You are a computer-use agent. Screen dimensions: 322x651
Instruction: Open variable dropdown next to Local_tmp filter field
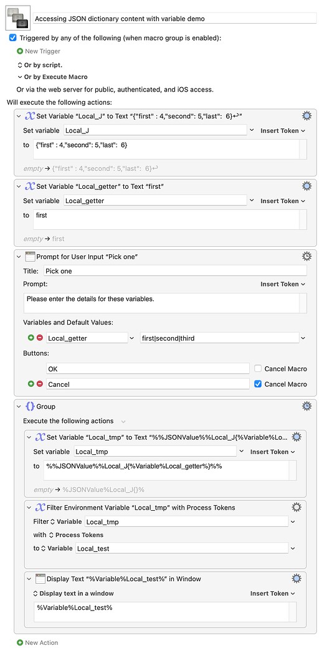pos(293,521)
